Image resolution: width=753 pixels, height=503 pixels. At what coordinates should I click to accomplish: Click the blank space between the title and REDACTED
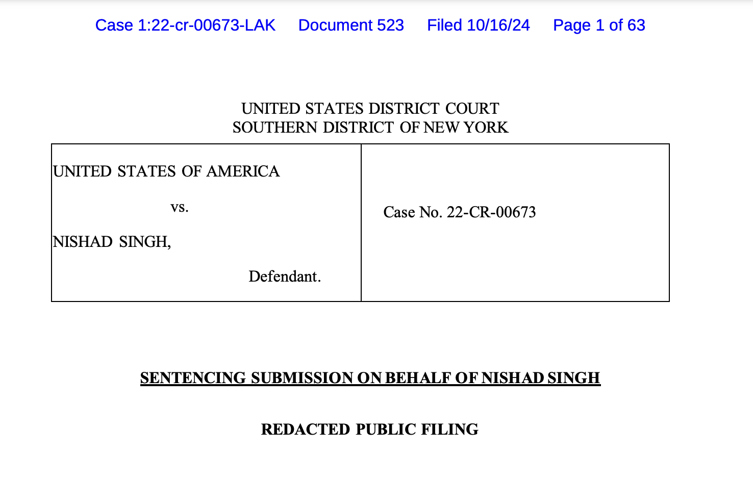point(370,404)
